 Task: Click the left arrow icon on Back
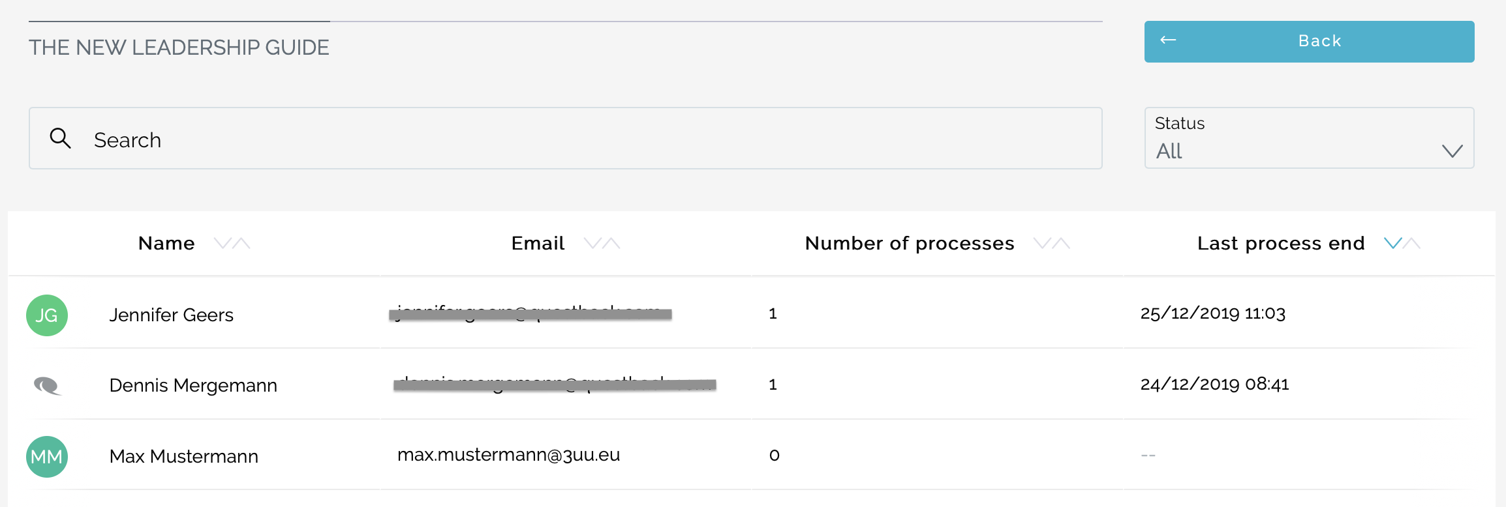point(1168,40)
